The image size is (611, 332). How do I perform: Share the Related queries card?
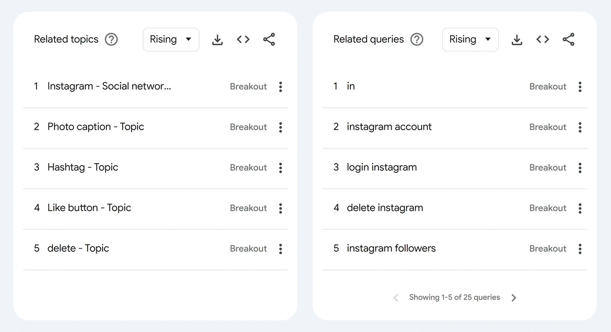[568, 40]
